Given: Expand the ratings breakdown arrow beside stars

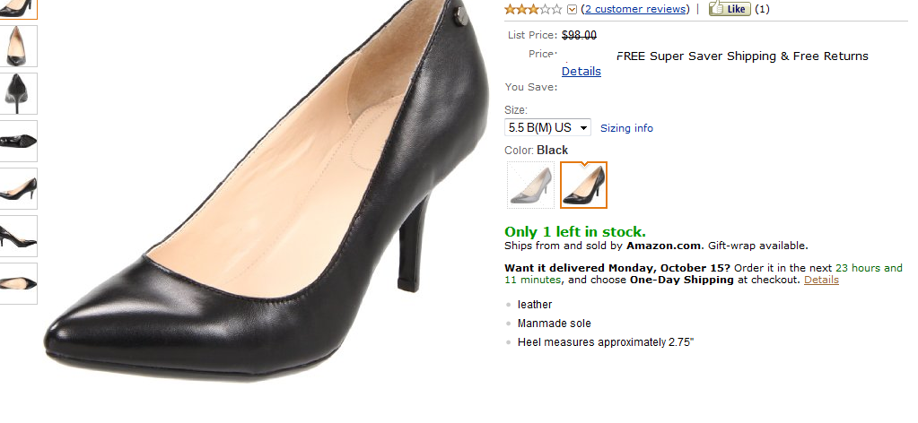Looking at the screenshot, I should [572, 10].
